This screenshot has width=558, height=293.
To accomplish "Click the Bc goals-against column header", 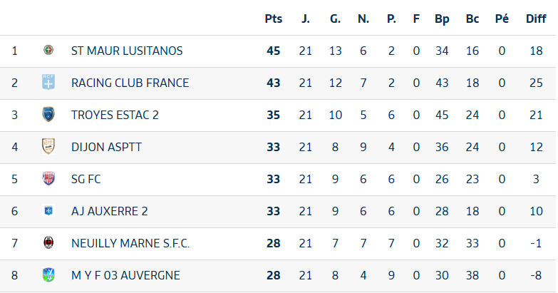I will (472, 19).
